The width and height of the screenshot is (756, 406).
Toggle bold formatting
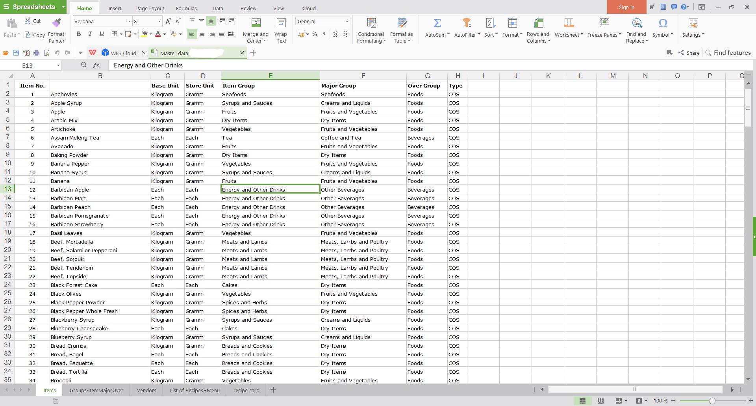[79, 34]
